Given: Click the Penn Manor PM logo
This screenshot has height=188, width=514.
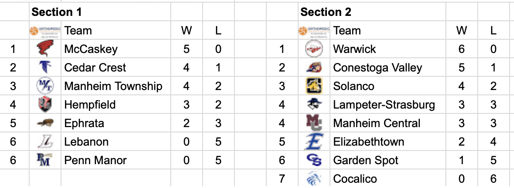Looking at the screenshot, I should pos(45,160).
